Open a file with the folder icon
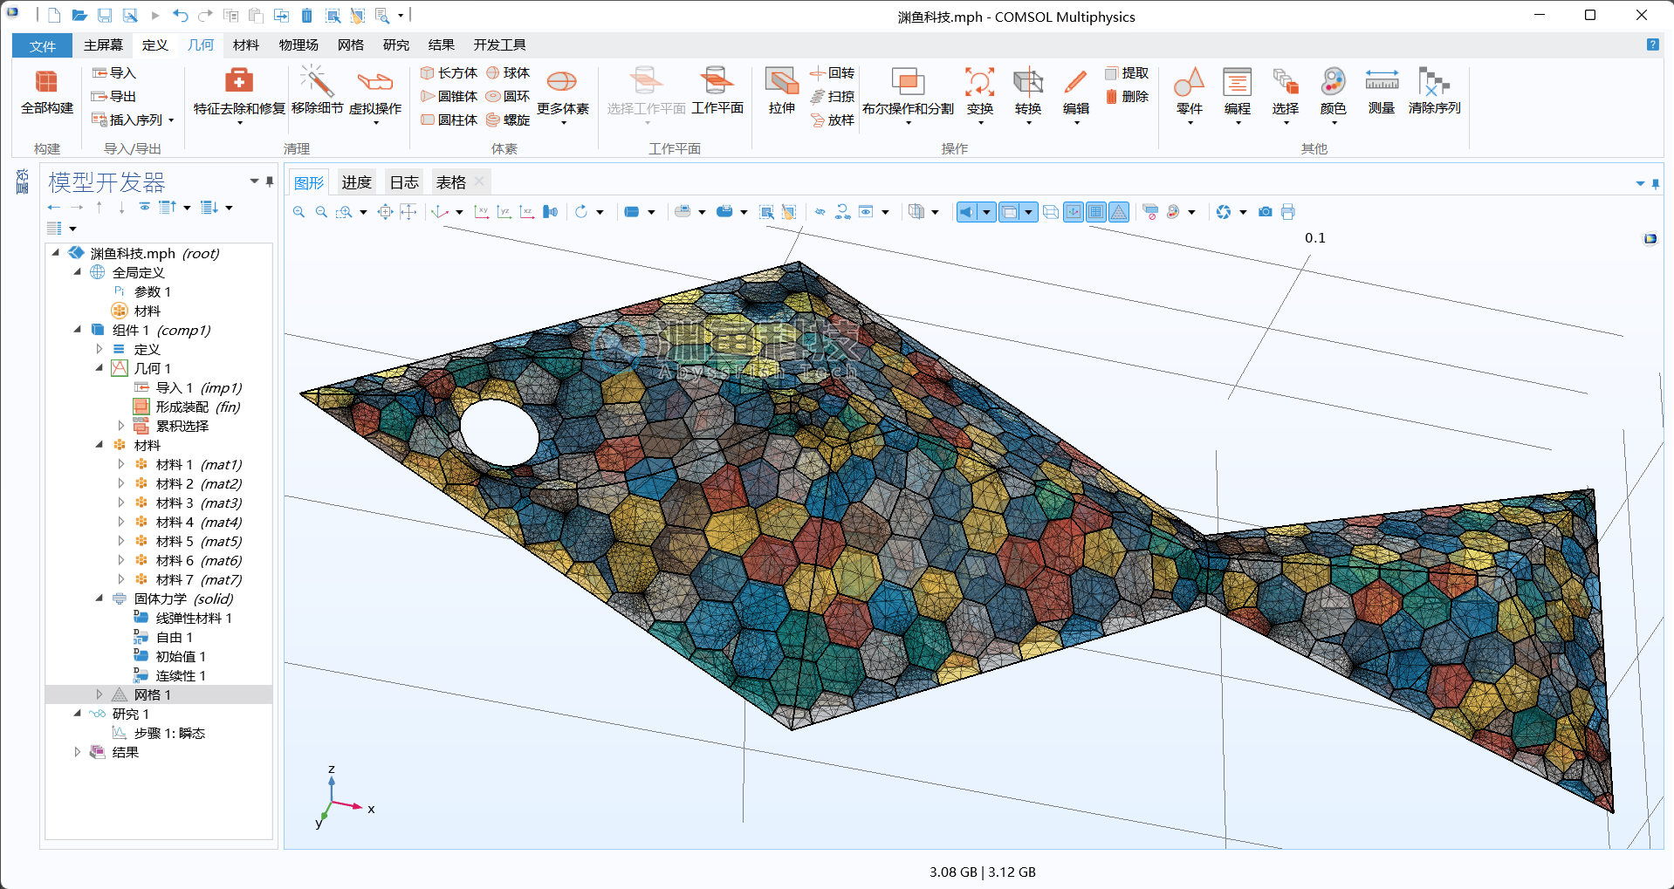The height and width of the screenshot is (889, 1674). tap(79, 15)
